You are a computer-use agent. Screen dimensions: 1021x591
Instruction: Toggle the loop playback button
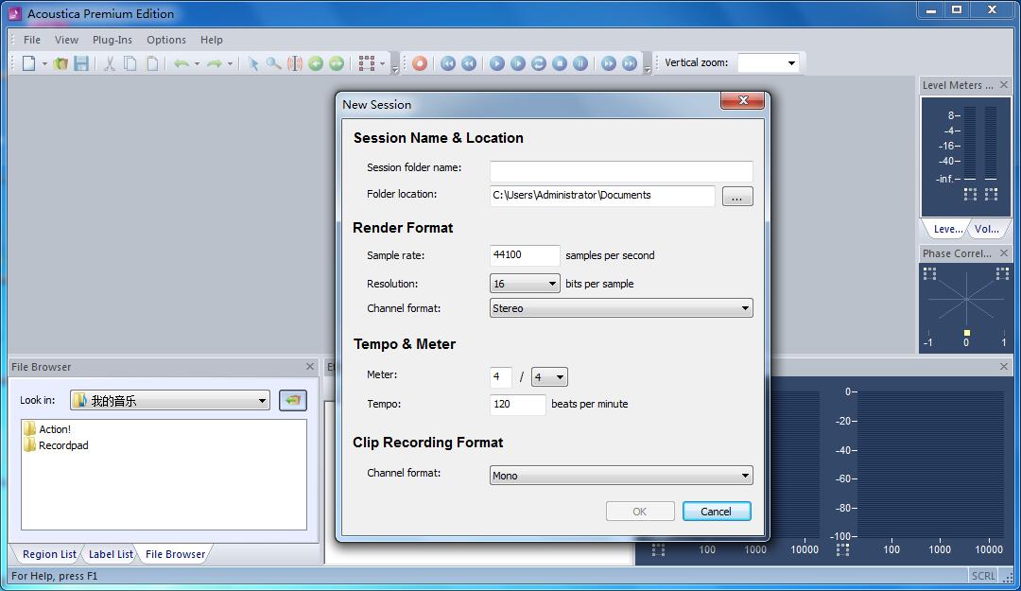coord(539,63)
